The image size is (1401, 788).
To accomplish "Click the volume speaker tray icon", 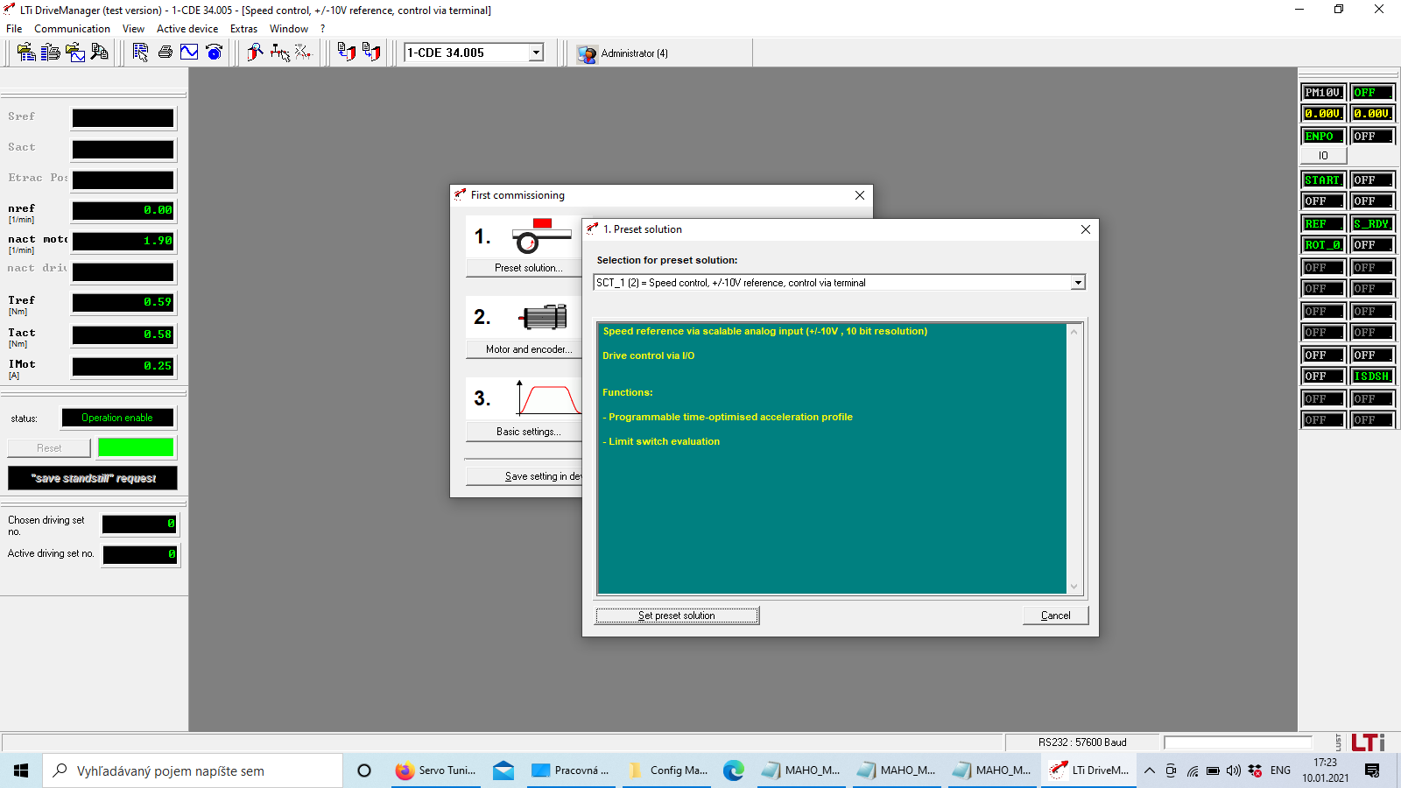I will click(1234, 770).
